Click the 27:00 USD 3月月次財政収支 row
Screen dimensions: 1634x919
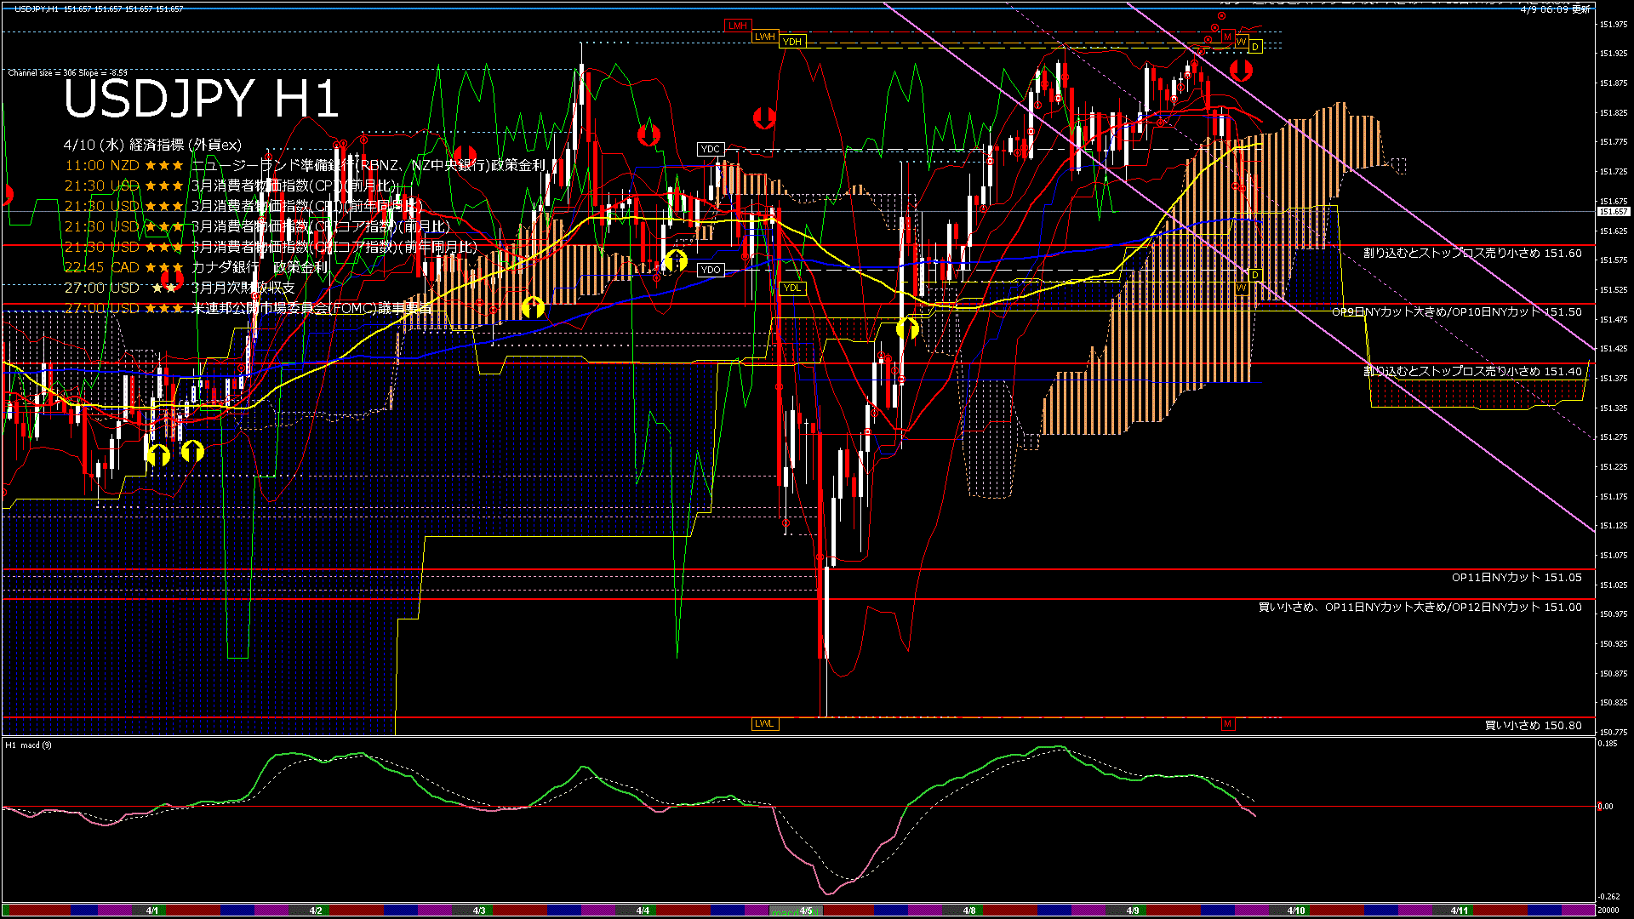pyautogui.click(x=180, y=288)
